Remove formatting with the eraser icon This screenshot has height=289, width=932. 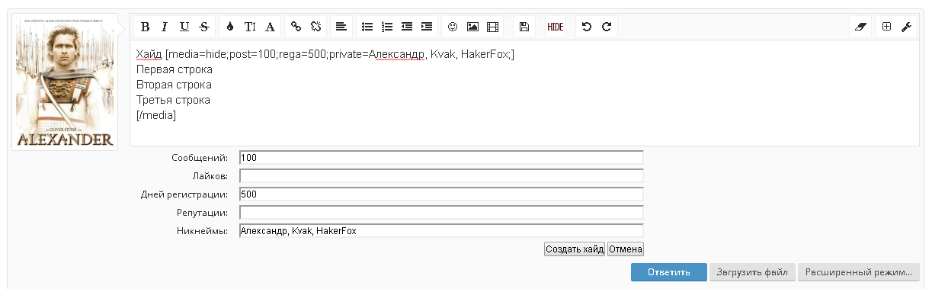pyautogui.click(x=861, y=27)
